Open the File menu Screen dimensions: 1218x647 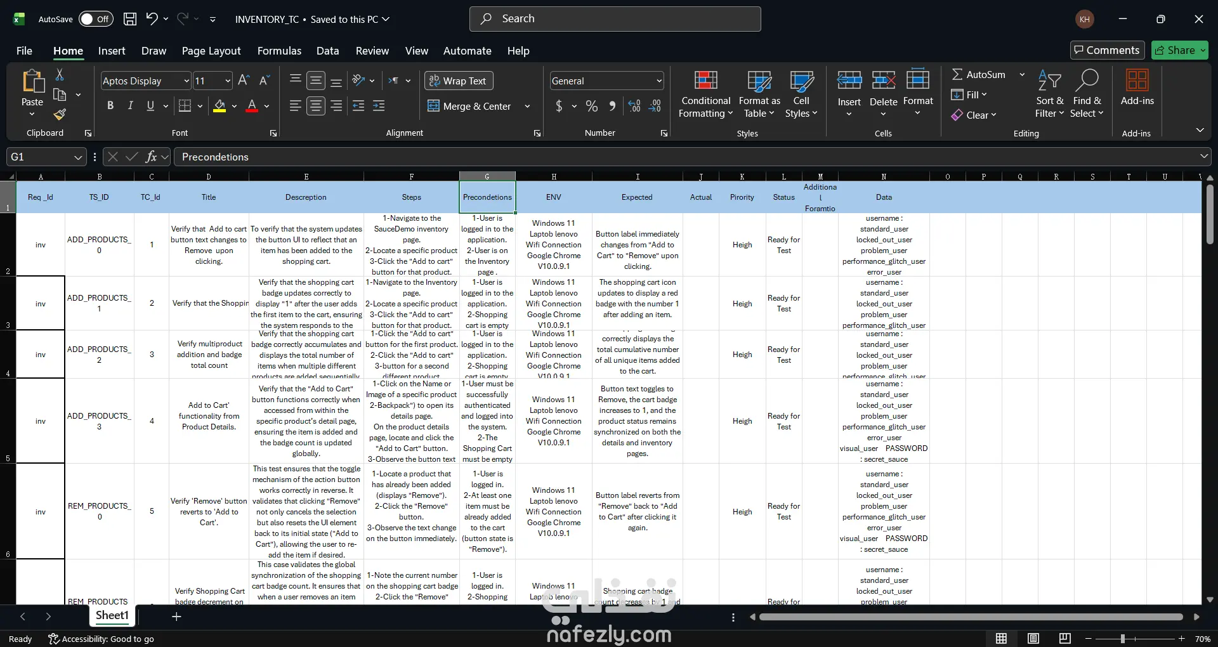25,51
